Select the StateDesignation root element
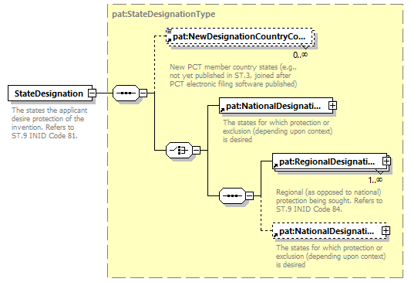The image size is (411, 282). [x=50, y=93]
